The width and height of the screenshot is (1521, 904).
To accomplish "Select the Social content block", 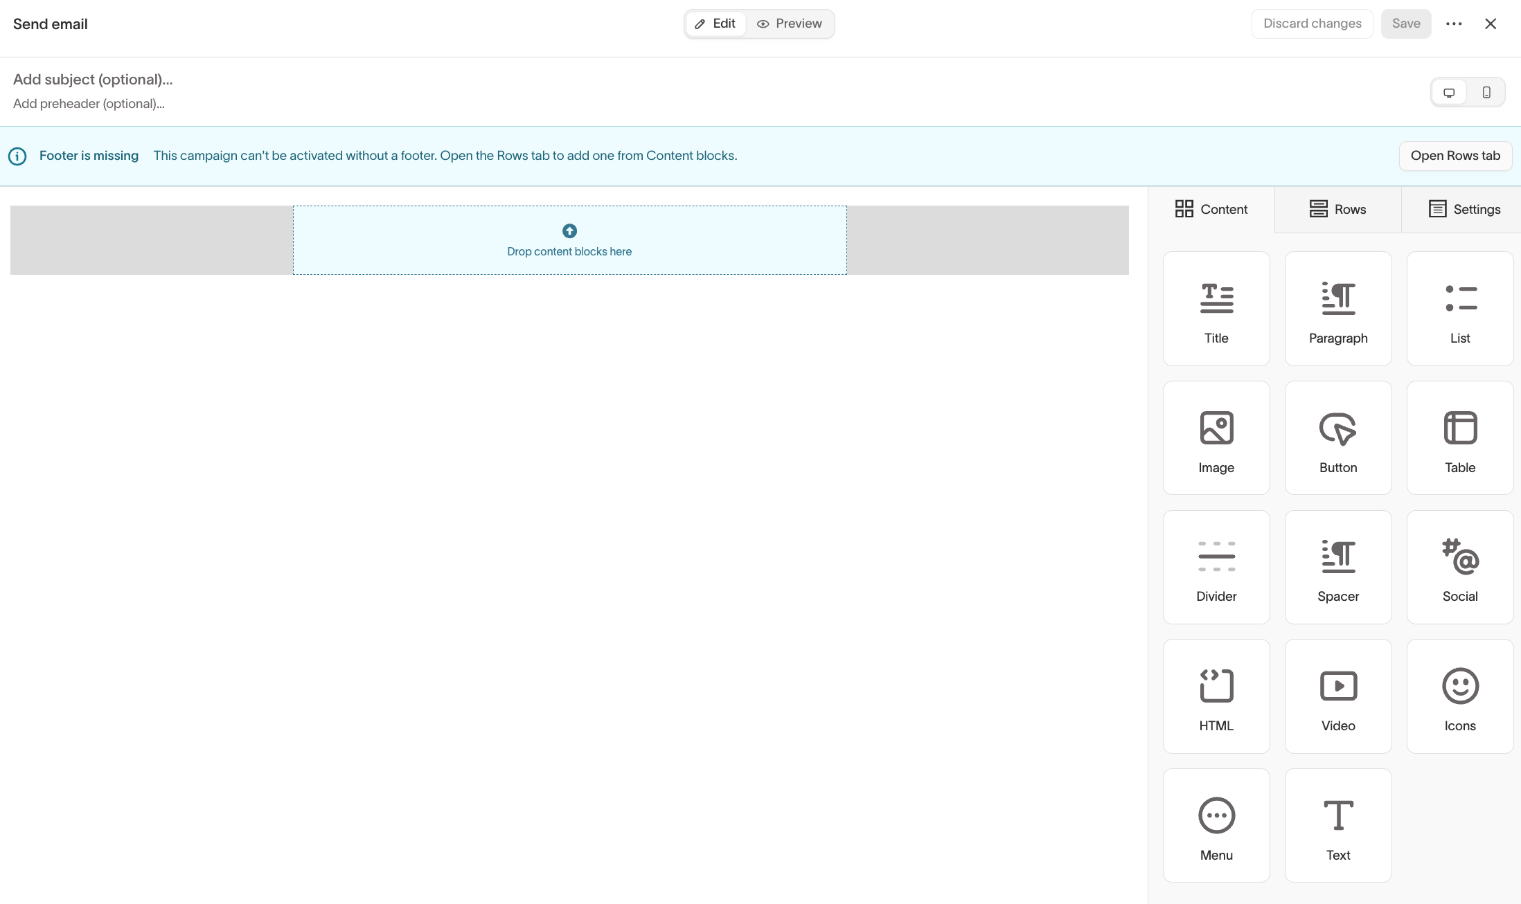I will 1460,567.
